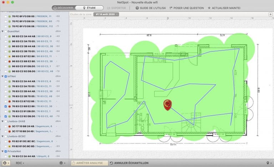This screenshot has width=274, height=167.
Task: Click the location pin icon at bottom right
Action: click(x=268, y=163)
